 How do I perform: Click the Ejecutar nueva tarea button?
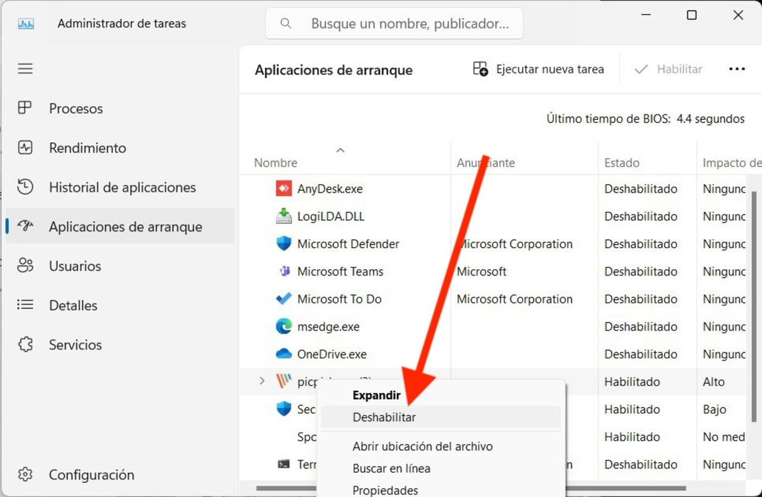tap(538, 69)
